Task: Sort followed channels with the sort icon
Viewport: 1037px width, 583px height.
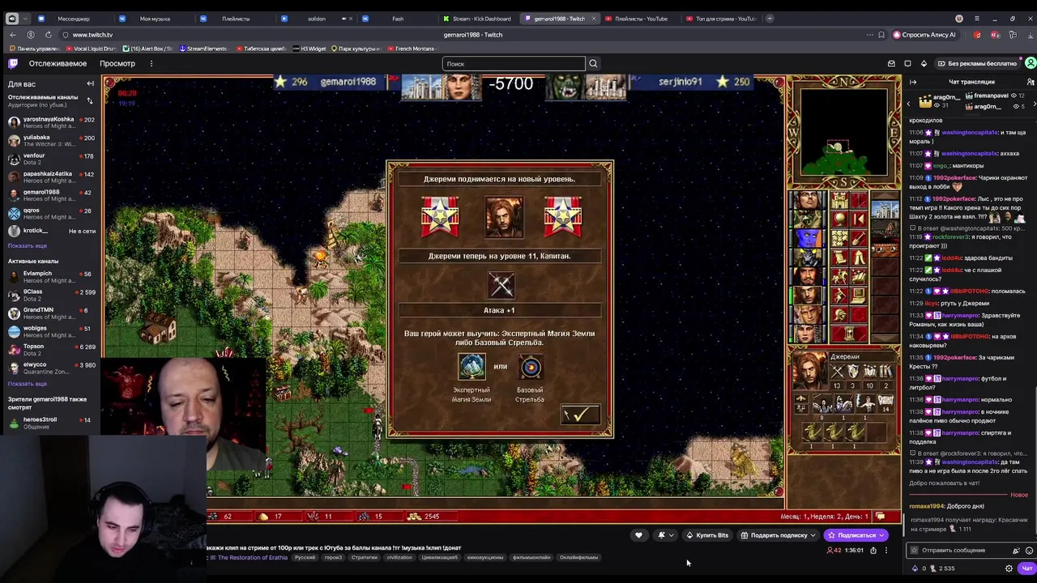Action: point(90,100)
